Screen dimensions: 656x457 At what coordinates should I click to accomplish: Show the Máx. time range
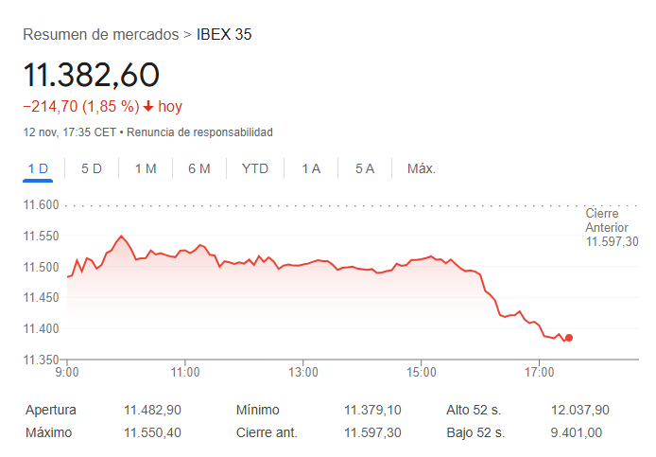point(422,168)
